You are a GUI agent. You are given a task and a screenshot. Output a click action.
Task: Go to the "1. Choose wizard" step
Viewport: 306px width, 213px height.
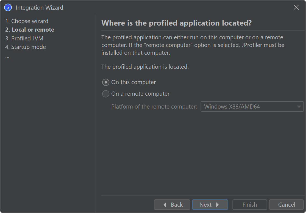(27, 21)
